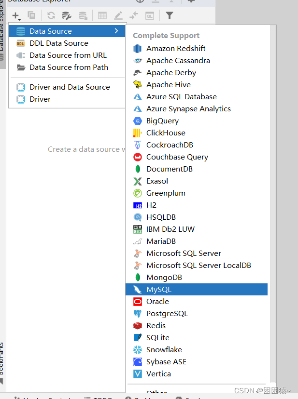The height and width of the screenshot is (399, 298).
Task: Select SQLite data source
Action: (x=197, y=337)
